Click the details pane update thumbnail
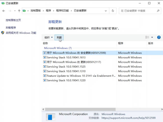Image resolution: width=163 pixels, height=122 pixels. [x=50, y=117]
